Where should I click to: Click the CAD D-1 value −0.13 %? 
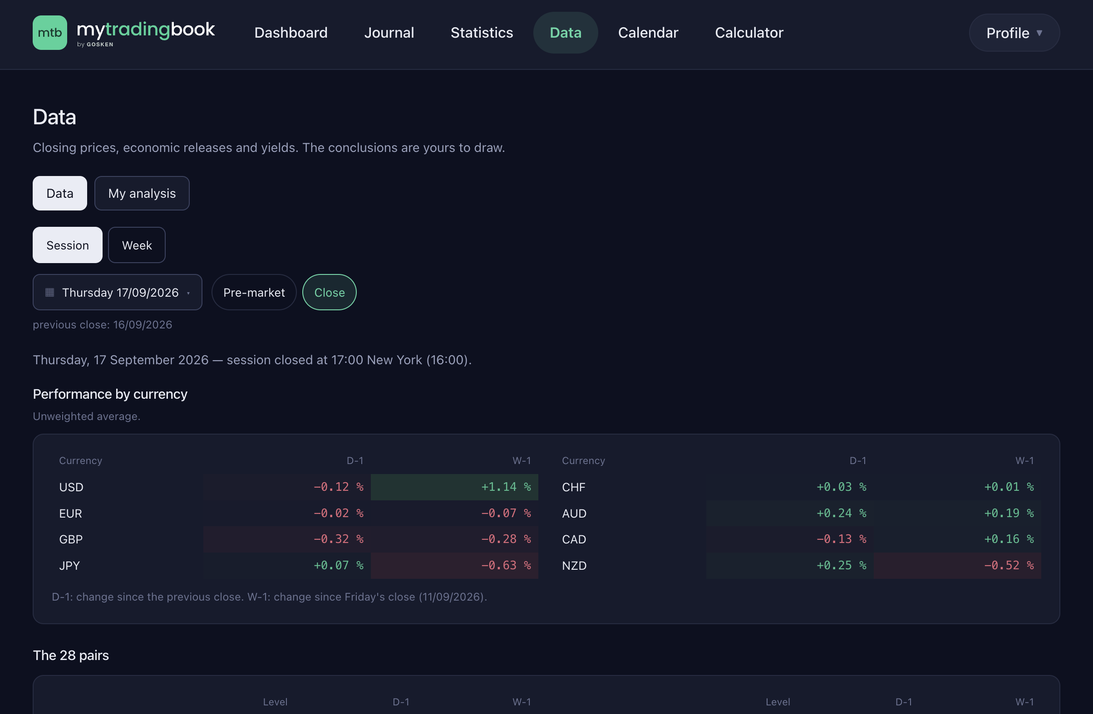(842, 539)
